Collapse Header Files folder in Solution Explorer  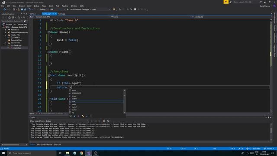6,35
